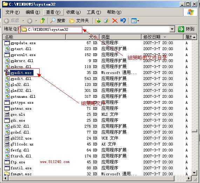This screenshot has height=183, width=200.
Task: Select the fwcfg.dll file name
Action: 20,150
